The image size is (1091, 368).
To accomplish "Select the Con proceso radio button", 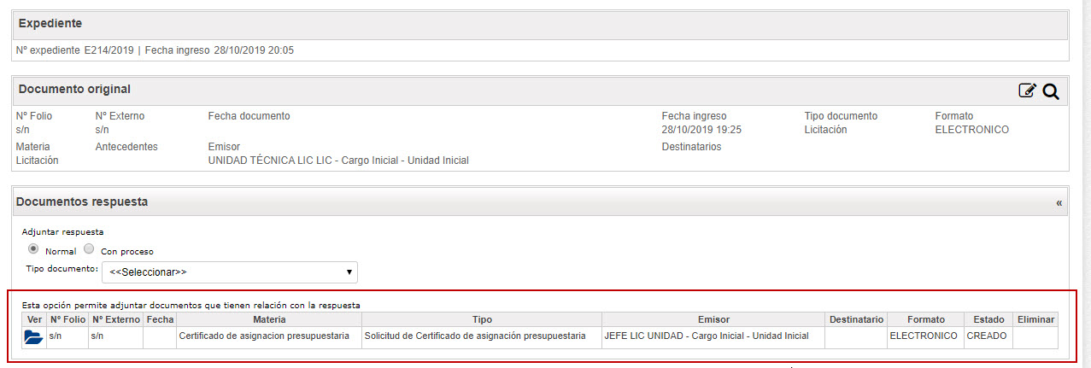I will tap(89, 249).
